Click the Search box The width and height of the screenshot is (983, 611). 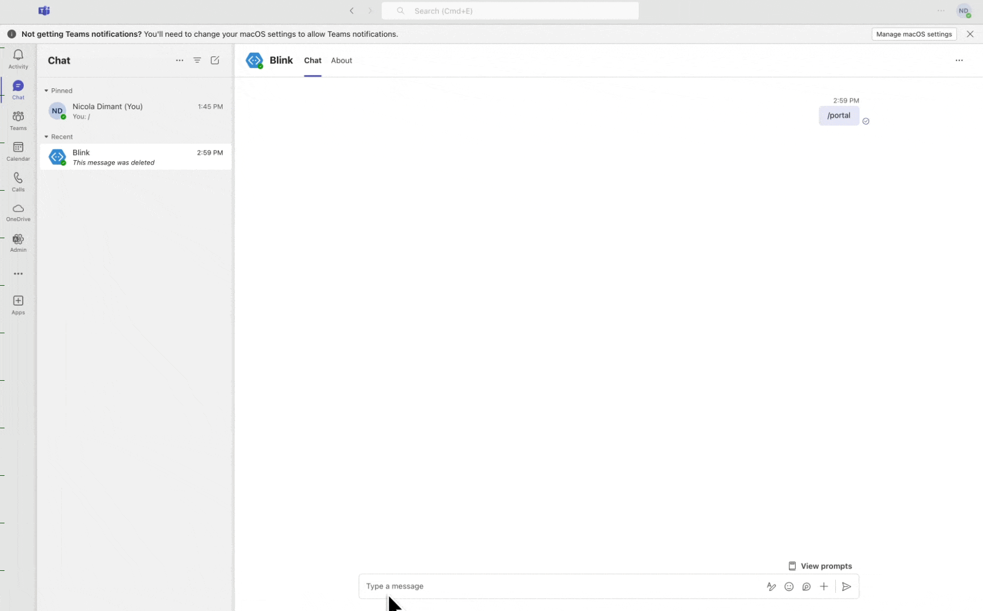coord(510,11)
